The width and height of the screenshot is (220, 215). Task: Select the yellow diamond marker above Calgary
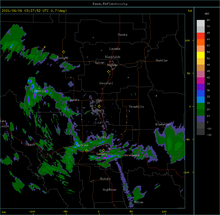click(103, 150)
